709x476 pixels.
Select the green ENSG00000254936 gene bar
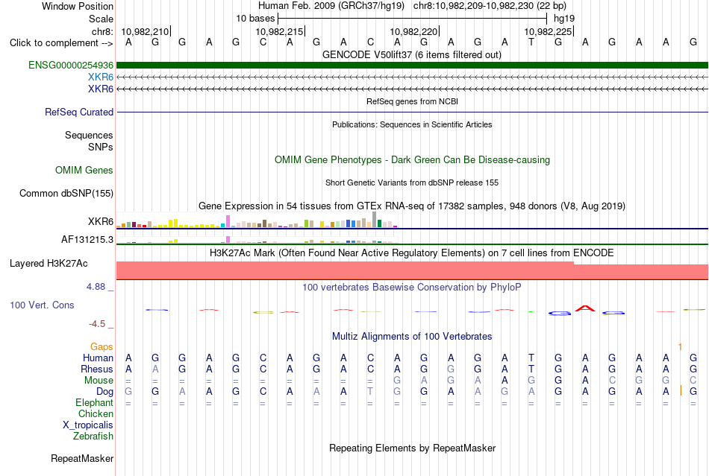click(412, 65)
